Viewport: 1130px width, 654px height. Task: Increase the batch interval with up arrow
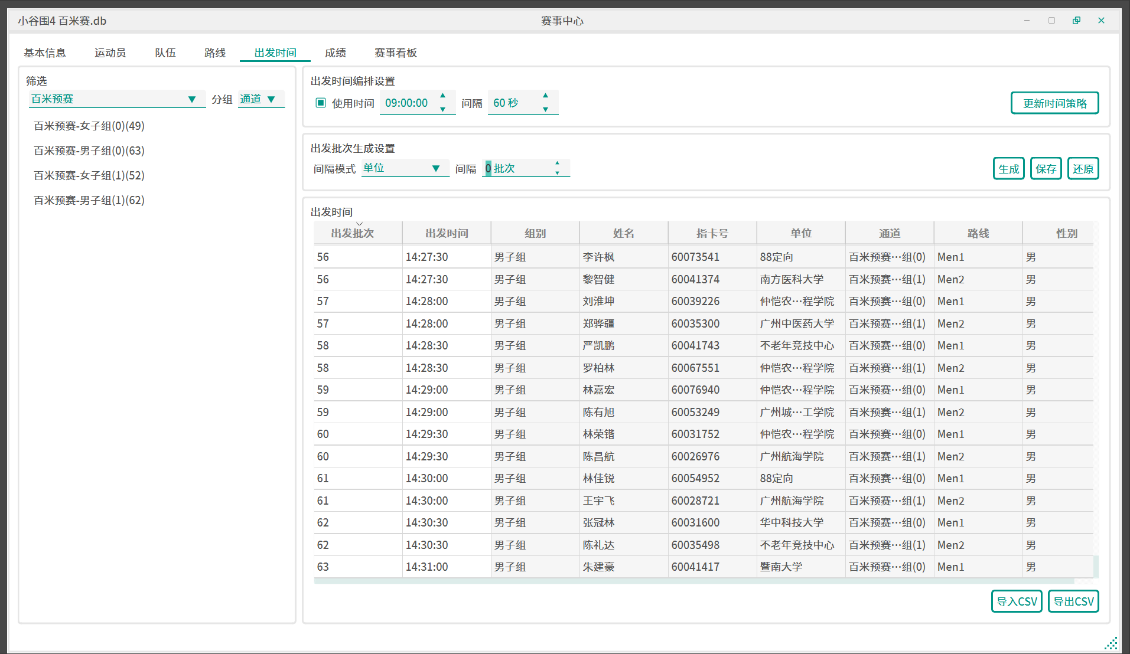557,163
